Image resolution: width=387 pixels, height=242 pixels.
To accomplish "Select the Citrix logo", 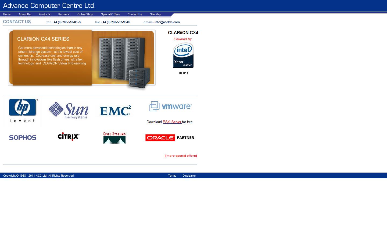I will 68,137.
